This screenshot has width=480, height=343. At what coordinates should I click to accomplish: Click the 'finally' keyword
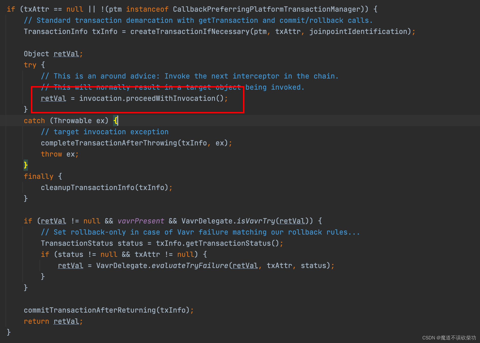39,177
